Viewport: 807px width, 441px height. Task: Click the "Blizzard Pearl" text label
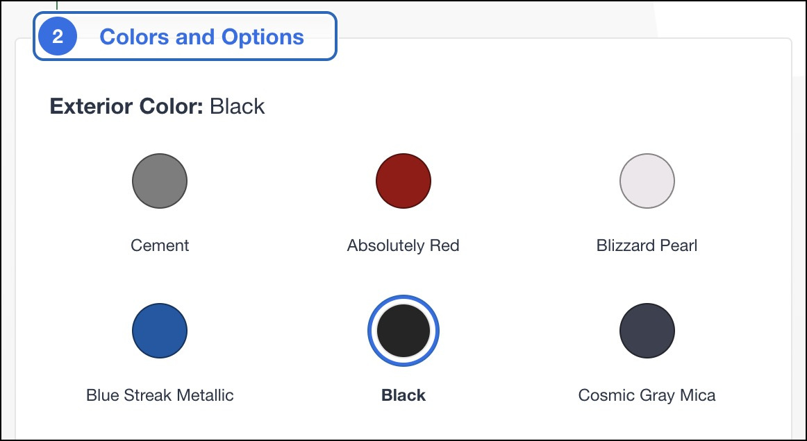(647, 245)
